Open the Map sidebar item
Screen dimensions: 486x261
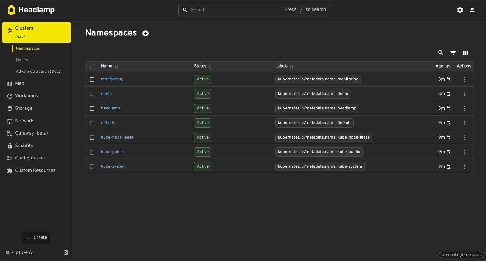coord(36,83)
